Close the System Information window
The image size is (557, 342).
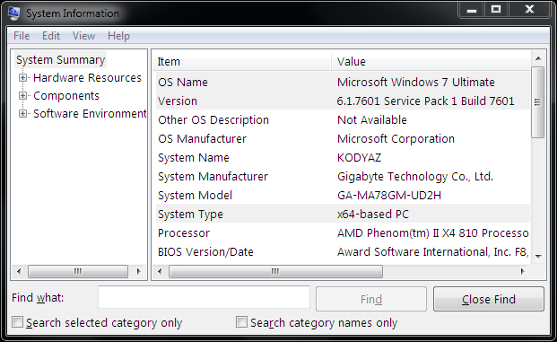529,9
